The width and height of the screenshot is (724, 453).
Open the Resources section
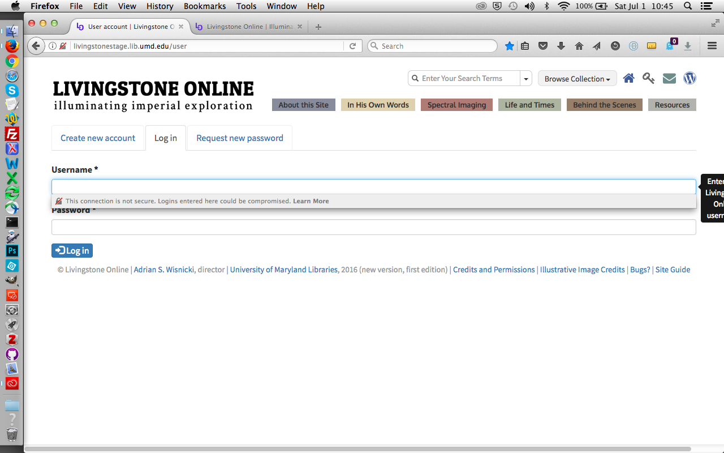coord(672,105)
